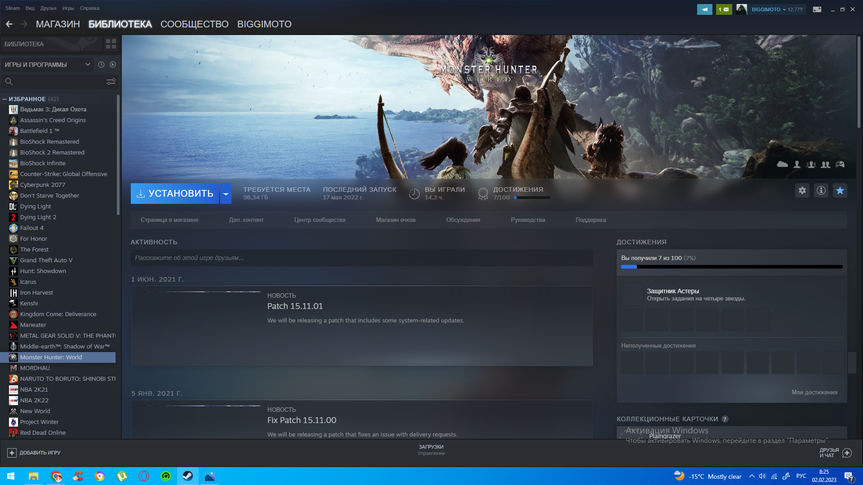Toggle favorite star for Monster Hunter
This screenshot has width=863, height=485.
840,190
